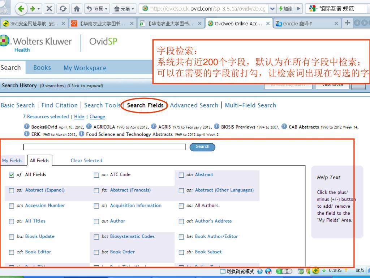Select the All Fields tab
The image size is (370, 278).
click(40, 160)
